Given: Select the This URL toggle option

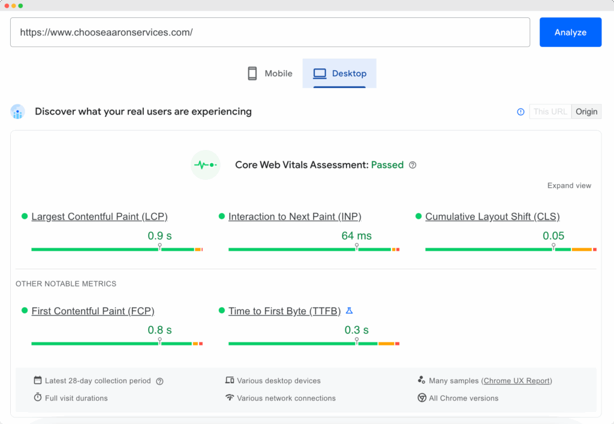Looking at the screenshot, I should pyautogui.click(x=550, y=112).
